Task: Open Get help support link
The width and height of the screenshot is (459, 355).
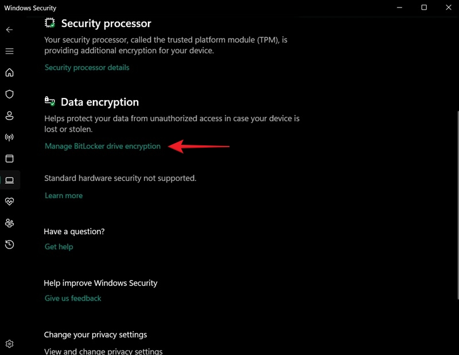Action: click(x=59, y=246)
